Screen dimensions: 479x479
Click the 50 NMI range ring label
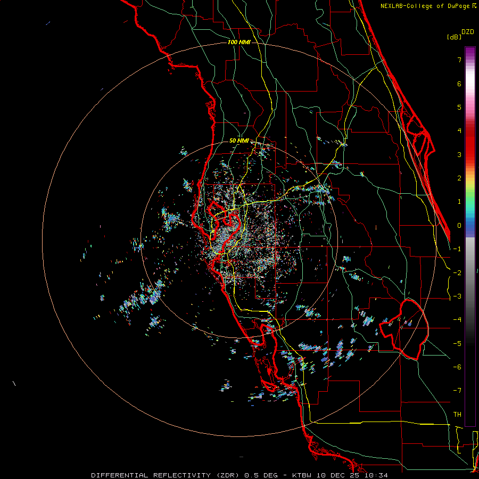click(239, 141)
